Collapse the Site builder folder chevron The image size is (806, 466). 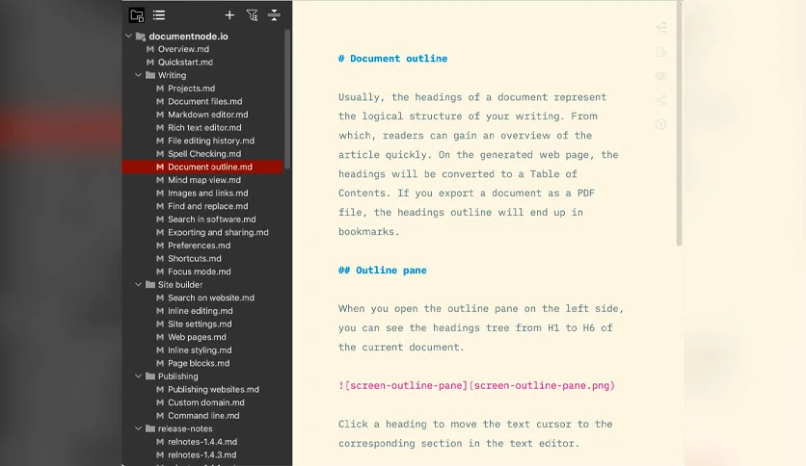pyautogui.click(x=138, y=284)
